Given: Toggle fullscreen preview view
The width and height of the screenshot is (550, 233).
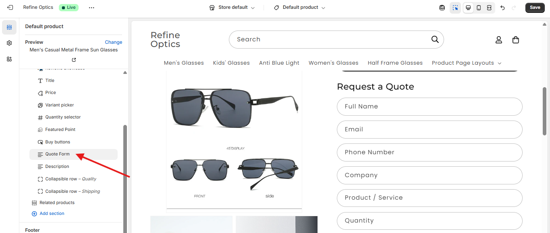Looking at the screenshot, I should [x=489, y=8].
